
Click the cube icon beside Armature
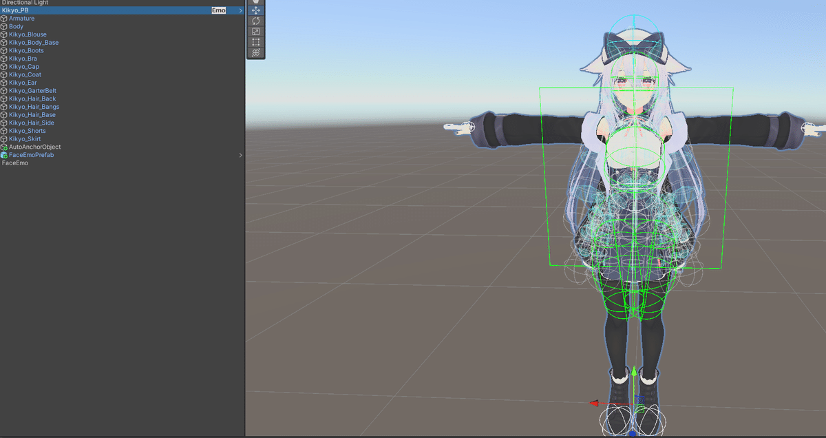(4, 19)
